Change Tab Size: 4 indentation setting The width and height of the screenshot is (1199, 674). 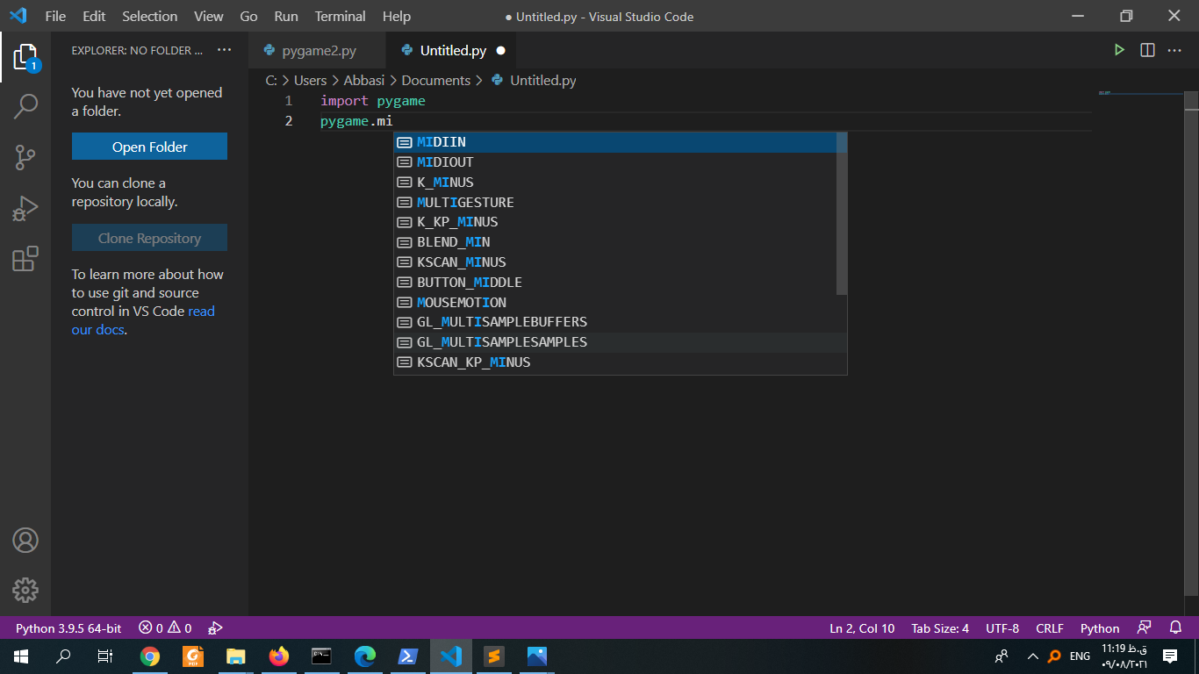940,628
